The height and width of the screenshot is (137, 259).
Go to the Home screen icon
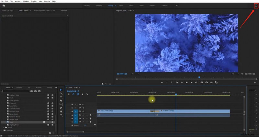pyautogui.click(x=4, y=6)
